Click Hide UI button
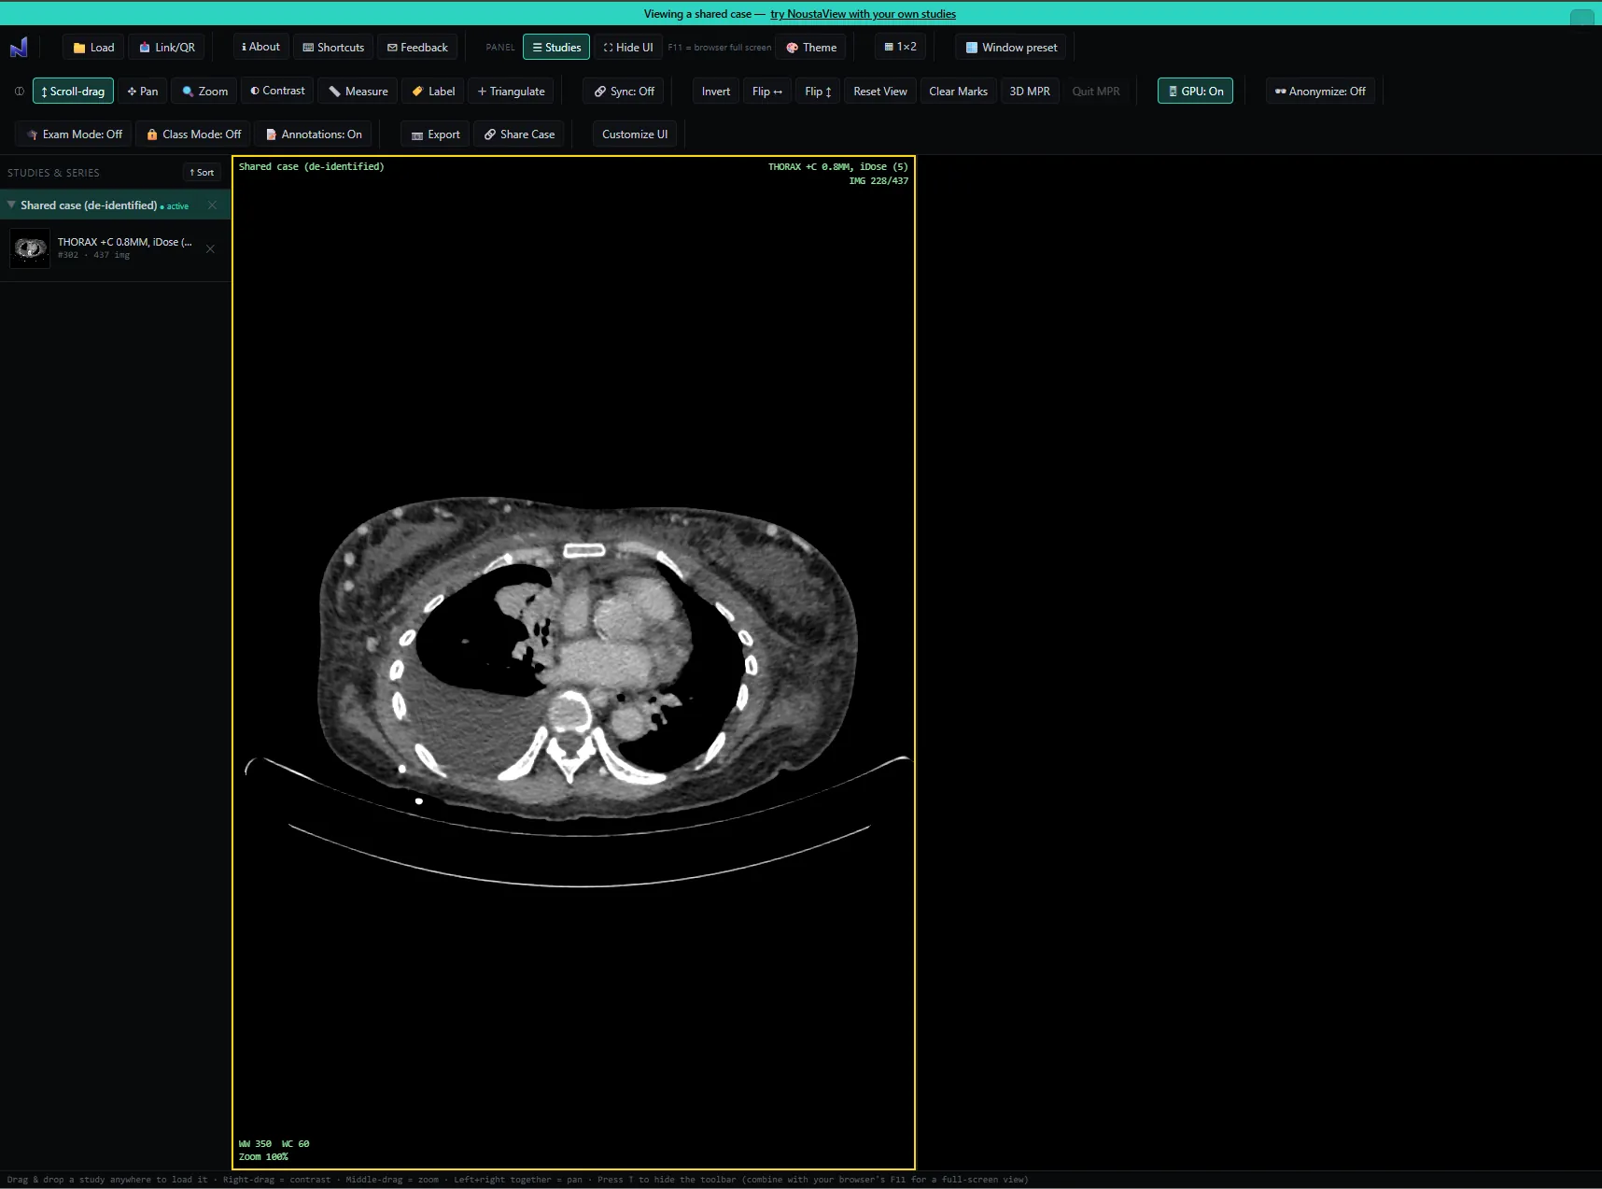Image resolution: width=1602 pixels, height=1189 pixels. 628,48
